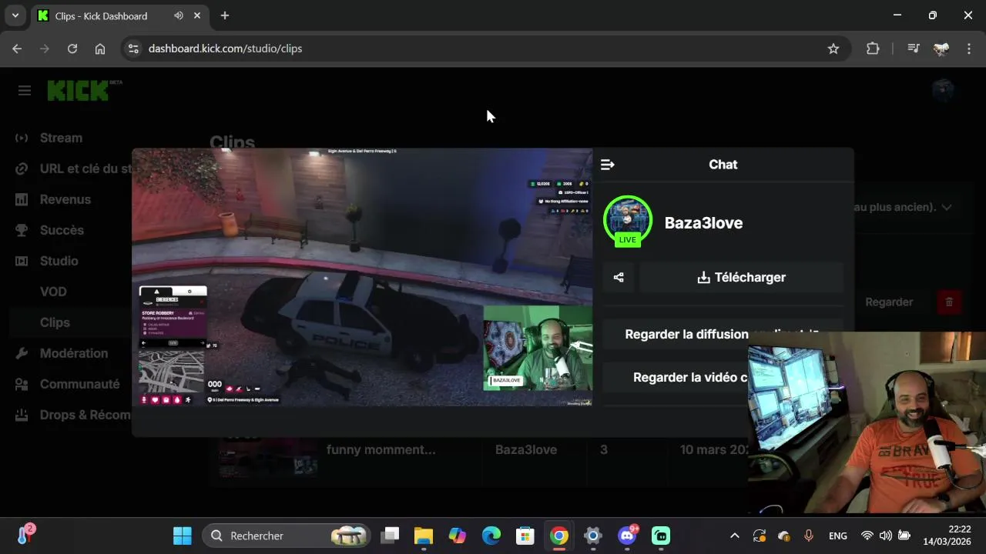The width and height of the screenshot is (986, 554).
Task: Bookmark this page with star
Action: pyautogui.click(x=833, y=48)
